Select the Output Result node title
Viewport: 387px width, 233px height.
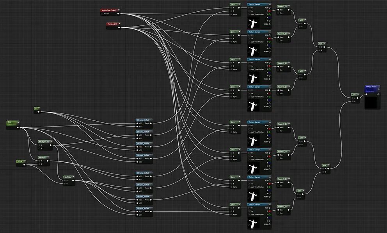click(x=371, y=87)
